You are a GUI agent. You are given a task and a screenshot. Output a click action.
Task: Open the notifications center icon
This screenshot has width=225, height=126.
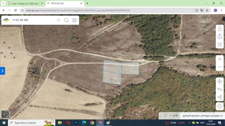point(220,123)
